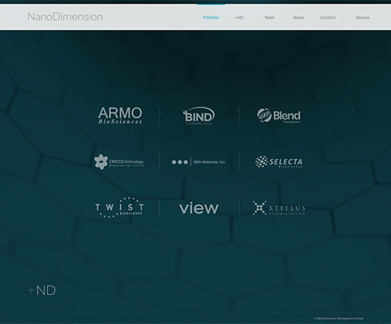The height and width of the screenshot is (324, 391).
Task: Select the Crocus Technology logo
Action: click(x=119, y=161)
